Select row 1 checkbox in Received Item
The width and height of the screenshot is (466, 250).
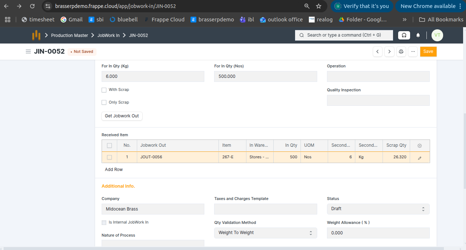[x=109, y=157]
